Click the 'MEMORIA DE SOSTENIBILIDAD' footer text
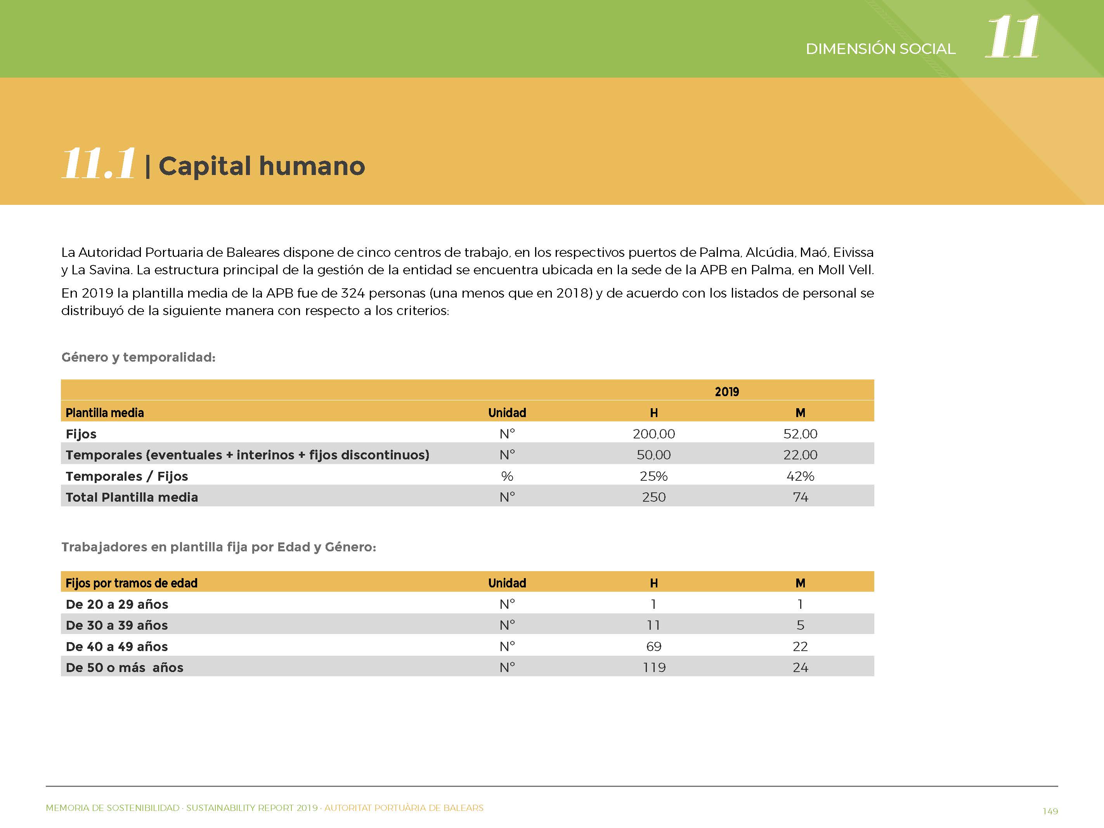This screenshot has height=828, width=1104. click(113, 807)
